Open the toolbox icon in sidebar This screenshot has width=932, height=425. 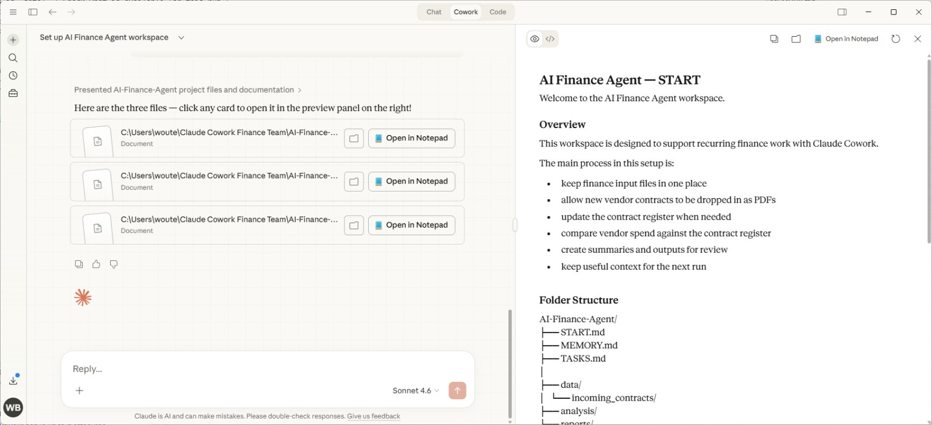(13, 93)
